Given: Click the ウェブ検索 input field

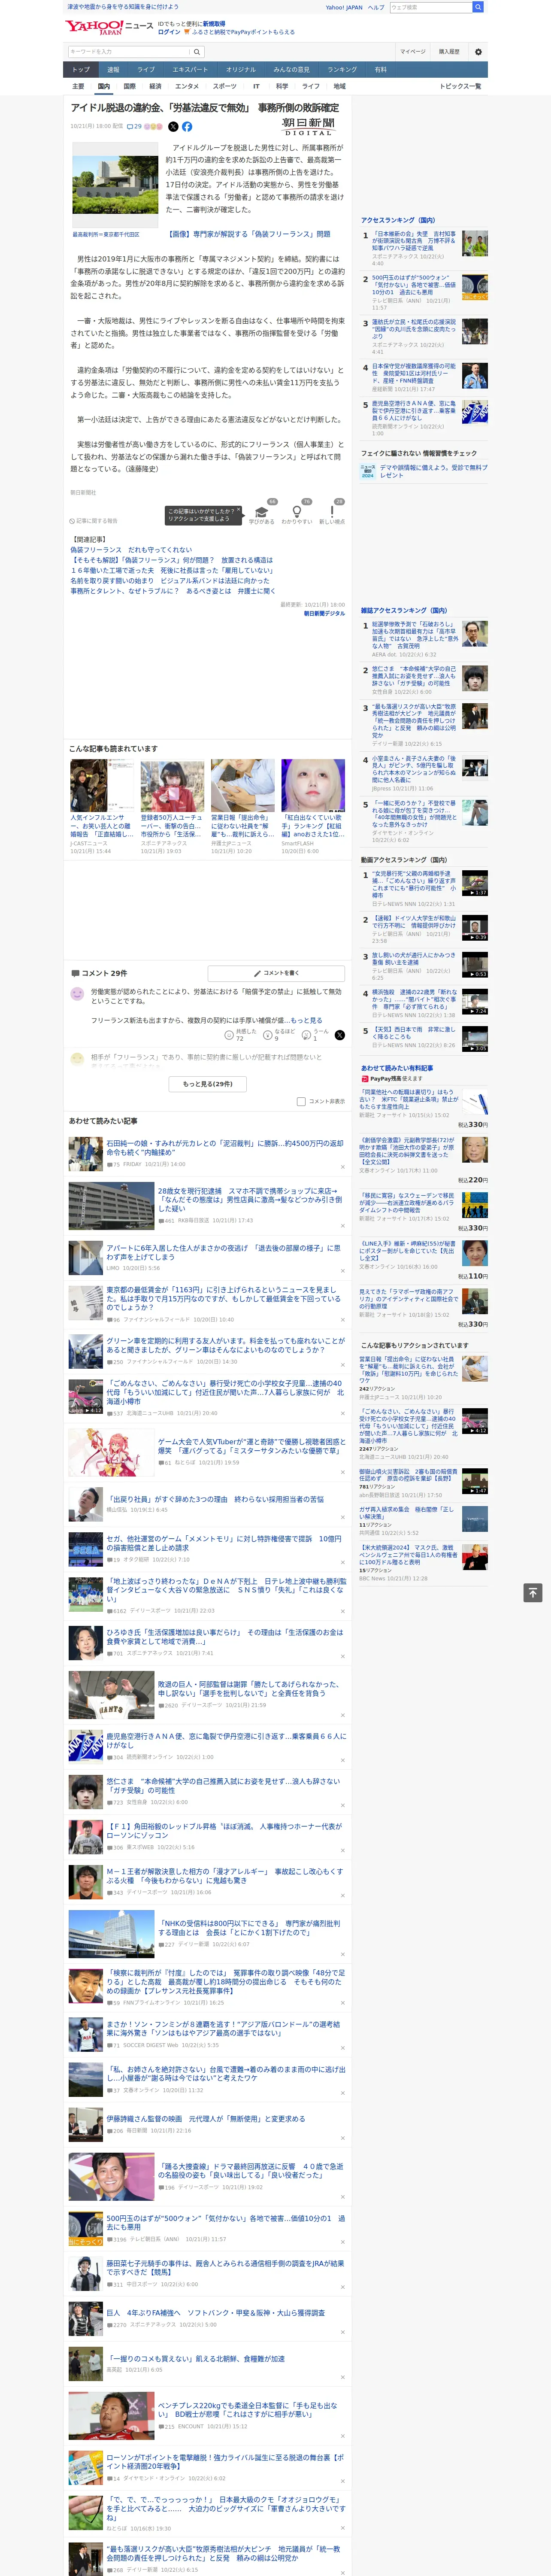Looking at the screenshot, I should (430, 7).
